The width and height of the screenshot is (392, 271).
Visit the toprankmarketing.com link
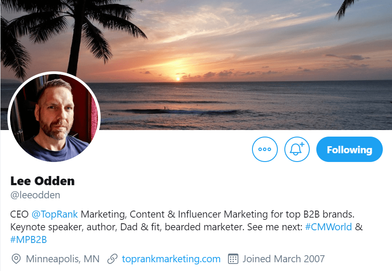[171, 259]
